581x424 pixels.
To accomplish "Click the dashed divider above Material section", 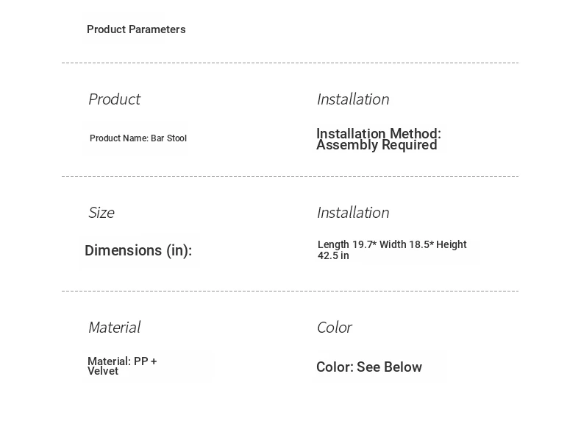I will [290, 291].
